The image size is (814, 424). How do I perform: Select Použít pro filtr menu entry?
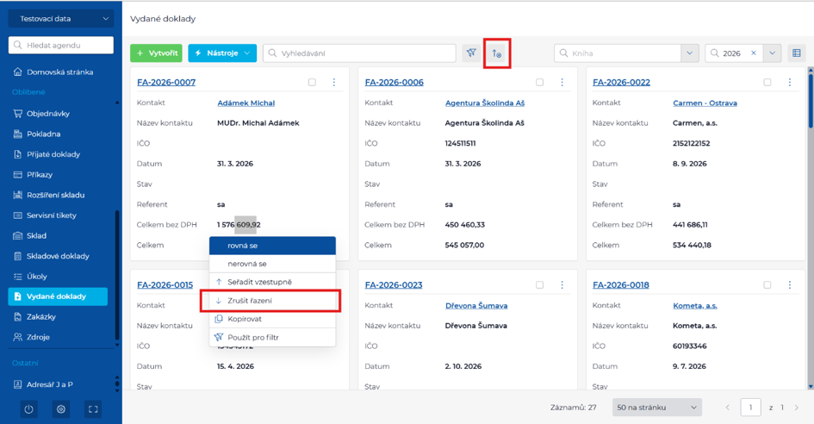[272, 337]
